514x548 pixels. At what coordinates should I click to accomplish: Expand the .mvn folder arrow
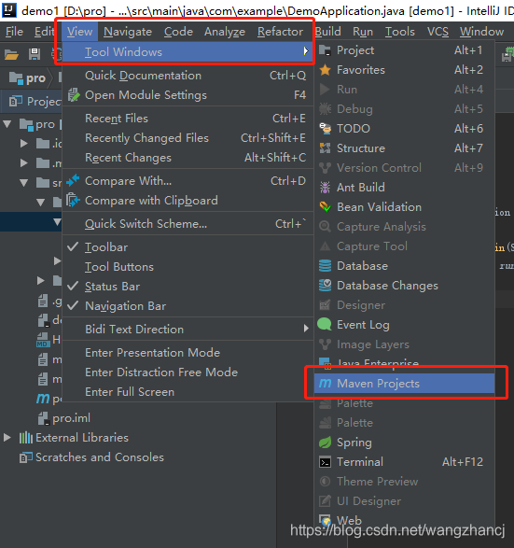tap(23, 162)
